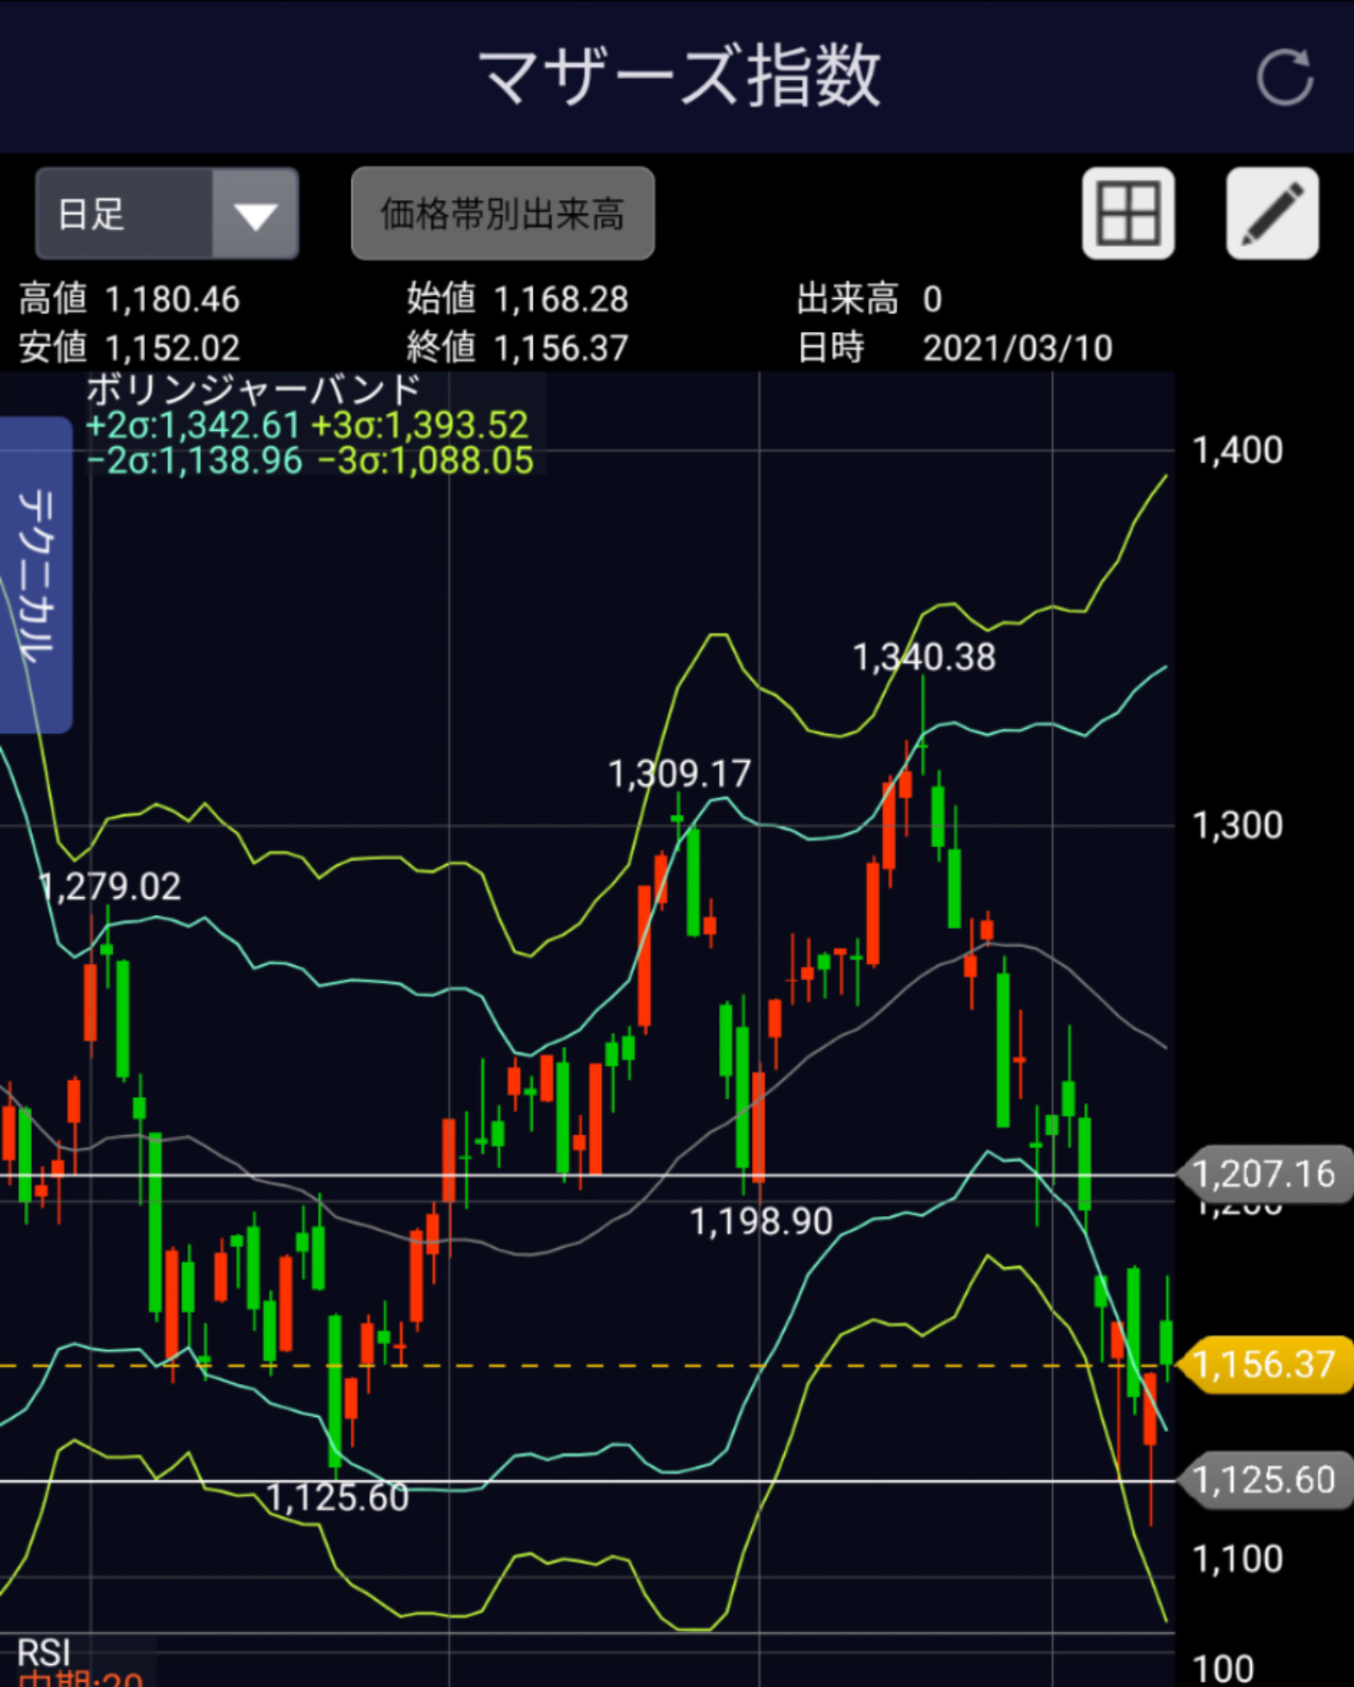Click the 1,340.38 peak label on chart
Viewport: 1354px width, 1687px height.
pyautogui.click(x=924, y=657)
